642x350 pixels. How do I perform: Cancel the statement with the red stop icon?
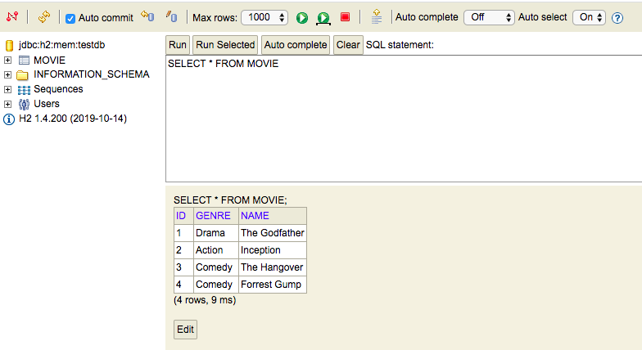click(345, 17)
